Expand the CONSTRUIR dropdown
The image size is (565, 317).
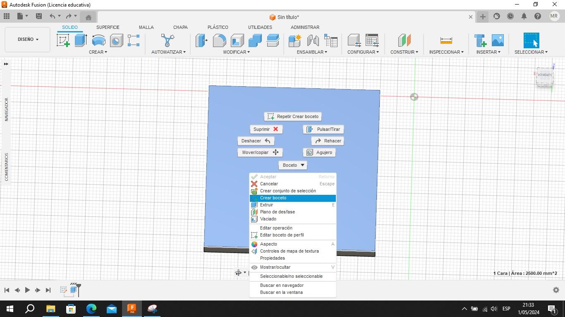404,52
